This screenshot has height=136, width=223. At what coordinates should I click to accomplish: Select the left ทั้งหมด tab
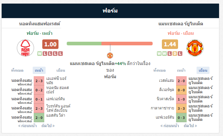18,70
